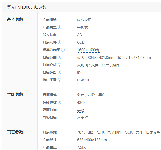The image size is (161, 150).
Task: Select the 产品用途 label
Action: (x=50, y=20)
